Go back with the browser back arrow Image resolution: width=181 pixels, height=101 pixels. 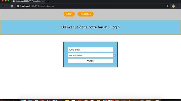point(3,6)
